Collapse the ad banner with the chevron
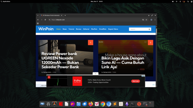Screen dimensions: 193x108 (95, 74)
